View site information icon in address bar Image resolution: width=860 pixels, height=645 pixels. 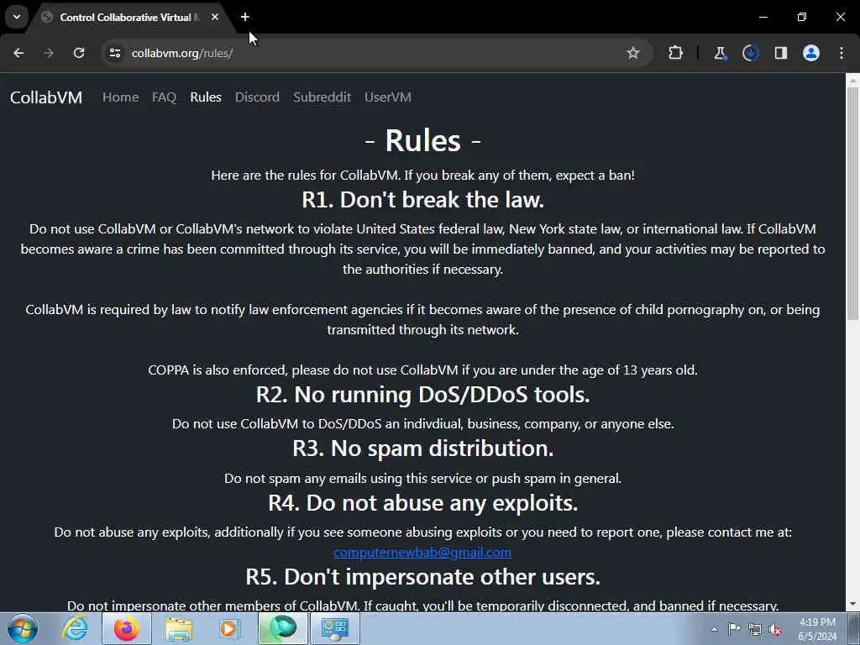114,53
